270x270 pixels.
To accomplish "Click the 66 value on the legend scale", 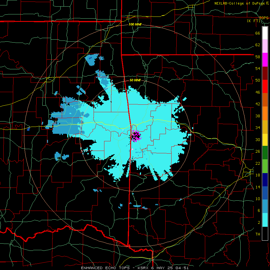I will 258,33.
